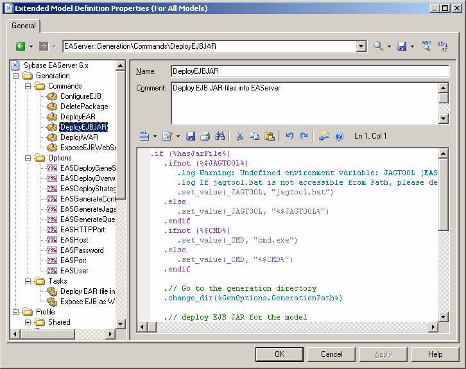
Task: Open the Back history dropdown arrow
Action: 31,46
